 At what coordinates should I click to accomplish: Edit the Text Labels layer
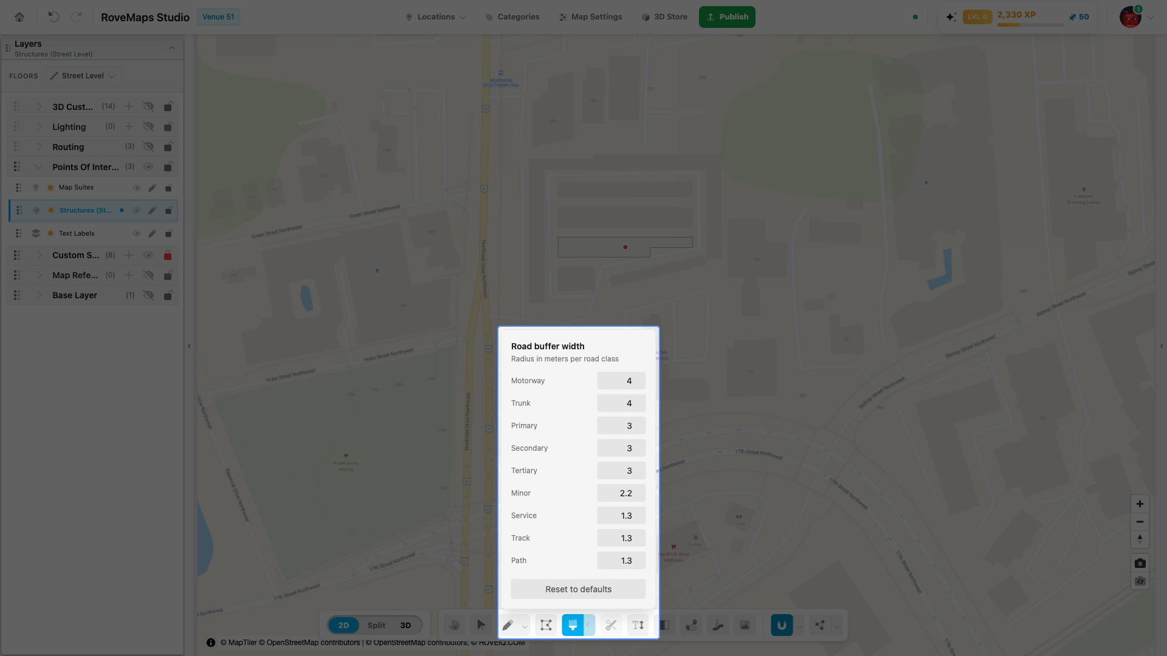[152, 233]
